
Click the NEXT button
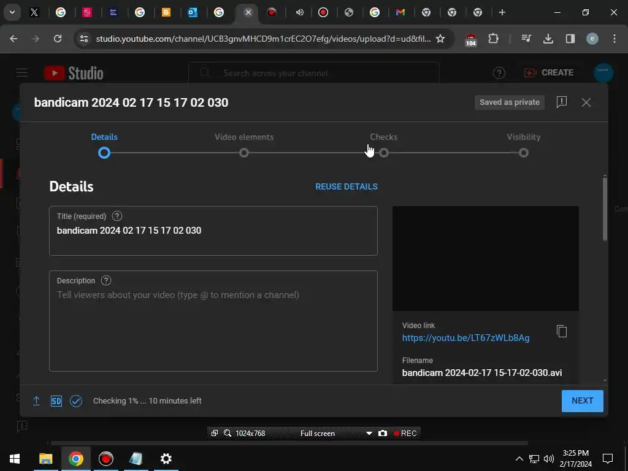[583, 401]
